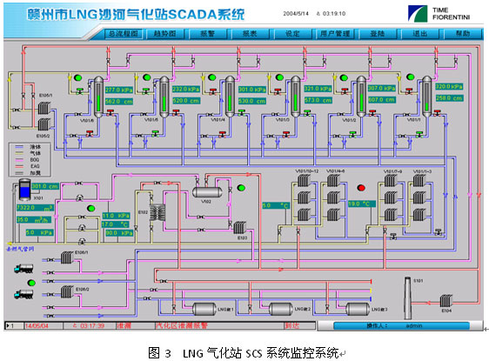This screenshot has height=361, width=489.
Task: Open the 总流程图 overview tab
Action: click(x=124, y=34)
